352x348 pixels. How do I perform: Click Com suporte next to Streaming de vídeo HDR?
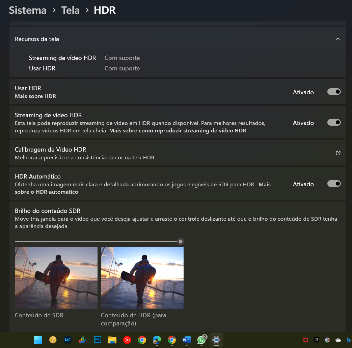click(x=122, y=58)
